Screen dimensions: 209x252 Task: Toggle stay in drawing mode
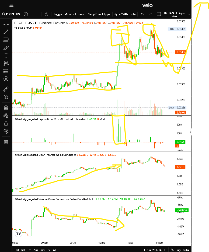[x=6, y=115]
